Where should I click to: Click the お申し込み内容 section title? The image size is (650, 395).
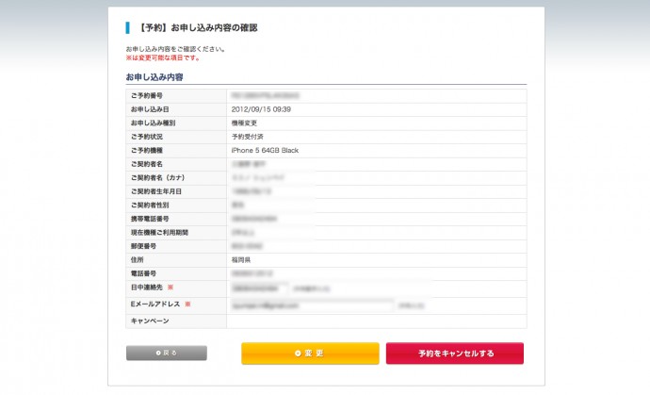coord(154,76)
